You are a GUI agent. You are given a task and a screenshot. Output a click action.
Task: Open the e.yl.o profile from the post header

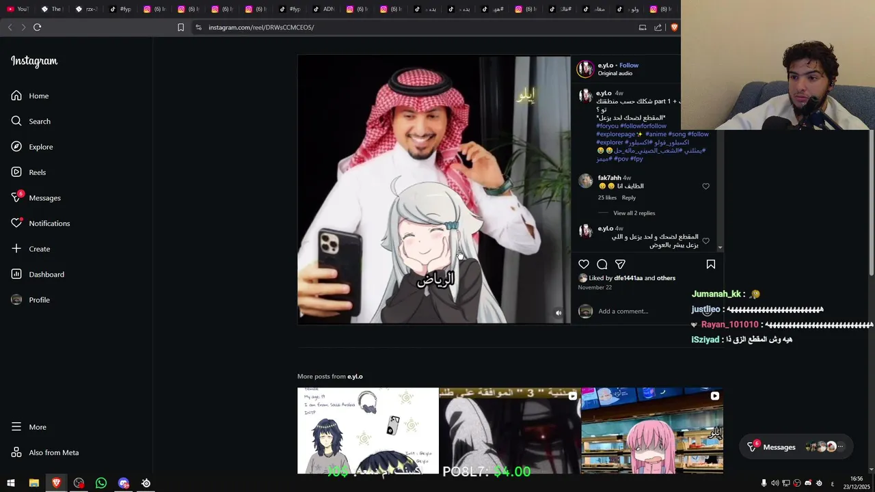(606, 66)
